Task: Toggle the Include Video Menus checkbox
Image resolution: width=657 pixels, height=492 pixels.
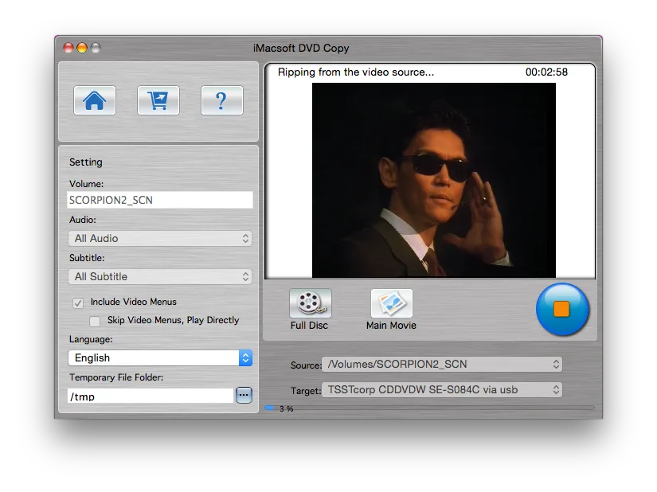Action: coord(78,303)
